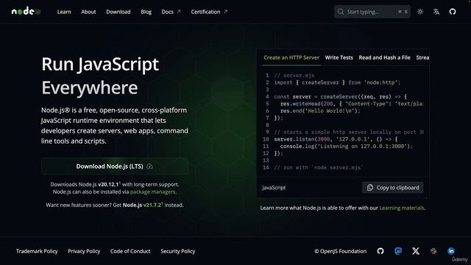The image size is (471, 265).
Task: Click the magnifier search icon
Action: 340,12
